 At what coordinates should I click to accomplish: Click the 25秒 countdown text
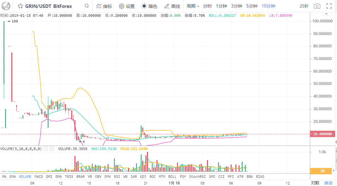[304, 6]
